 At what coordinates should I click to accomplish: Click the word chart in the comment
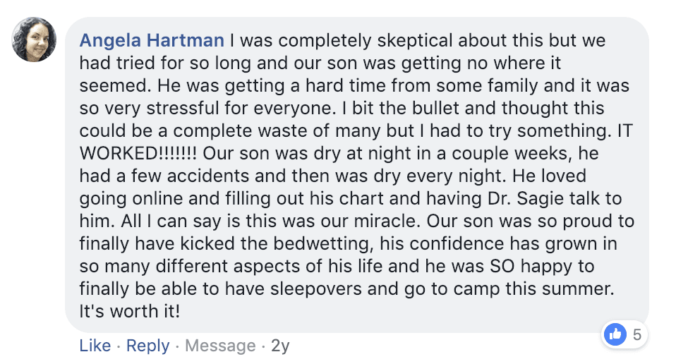click(344, 198)
